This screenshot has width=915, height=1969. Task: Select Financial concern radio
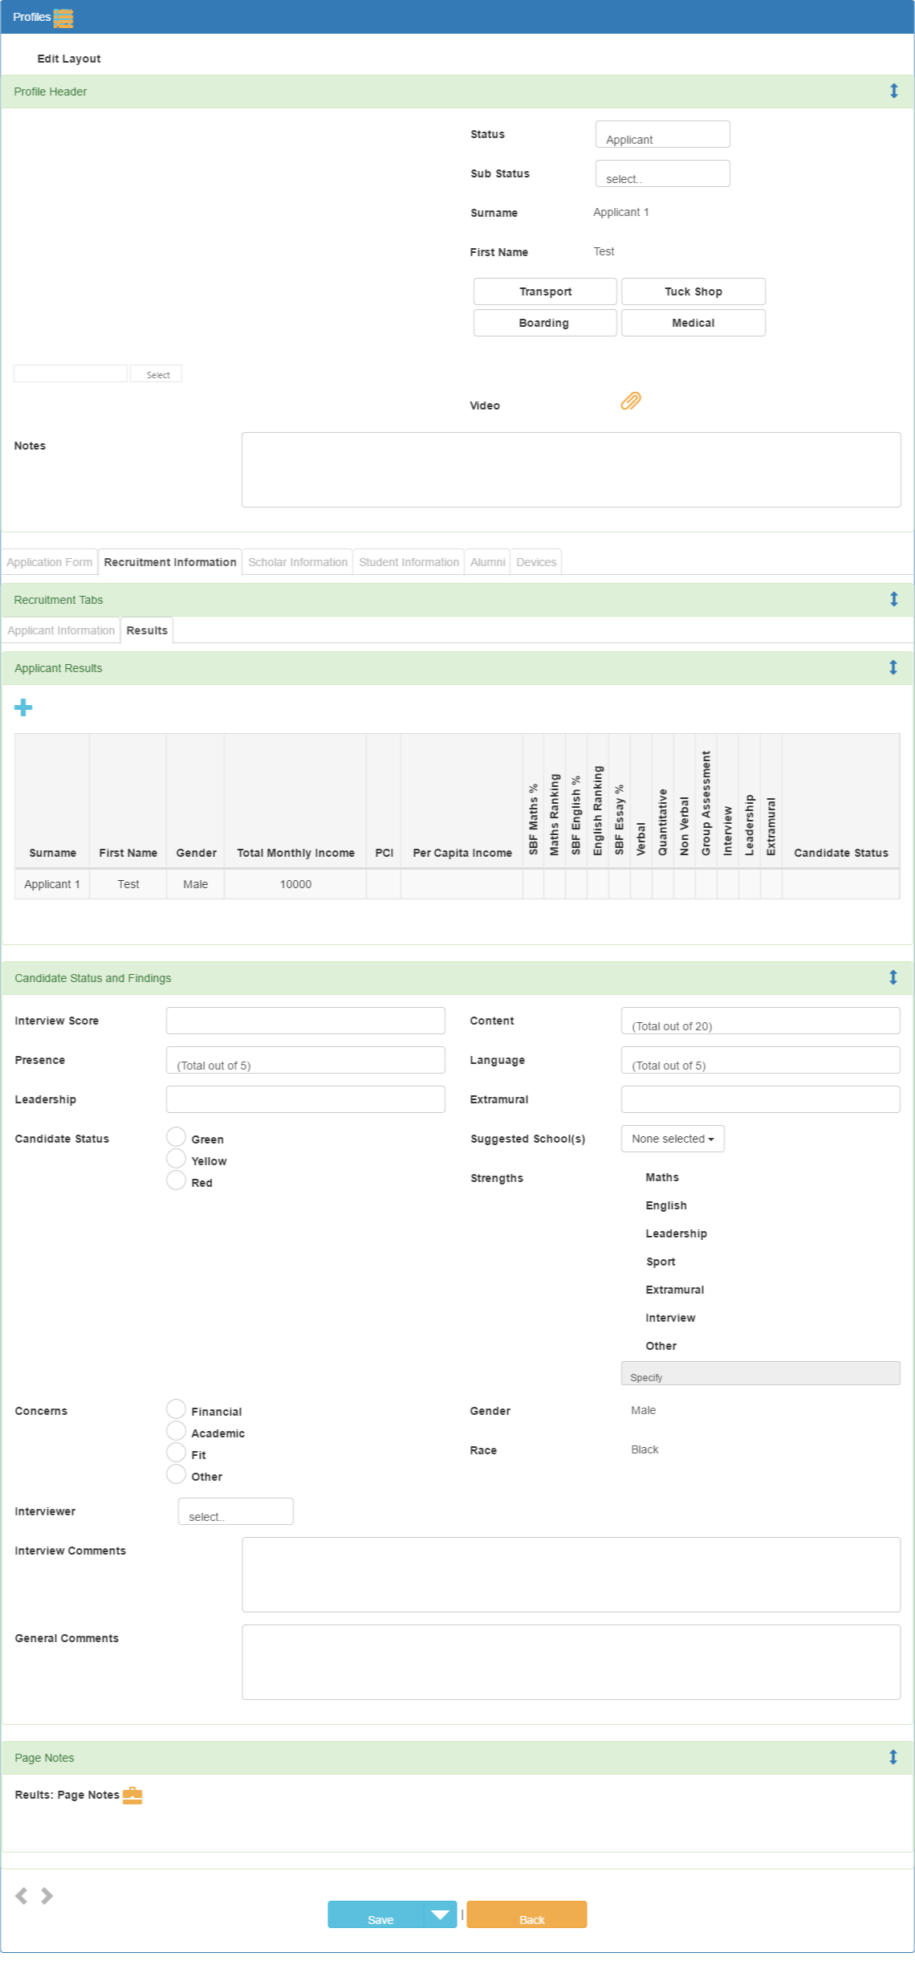tap(177, 1409)
